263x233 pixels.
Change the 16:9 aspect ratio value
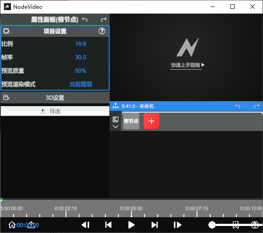(80, 44)
